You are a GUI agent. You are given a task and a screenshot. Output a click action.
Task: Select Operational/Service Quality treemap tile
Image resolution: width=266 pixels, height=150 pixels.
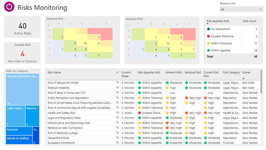23,89
